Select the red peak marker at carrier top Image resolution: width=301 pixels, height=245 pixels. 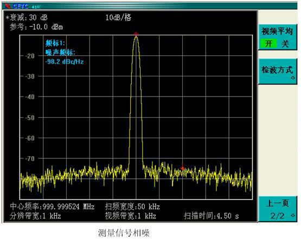click(136, 34)
